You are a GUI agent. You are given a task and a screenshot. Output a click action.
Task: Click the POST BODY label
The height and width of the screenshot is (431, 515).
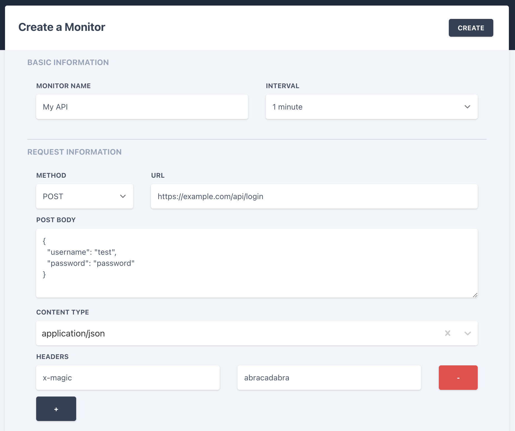[56, 220]
